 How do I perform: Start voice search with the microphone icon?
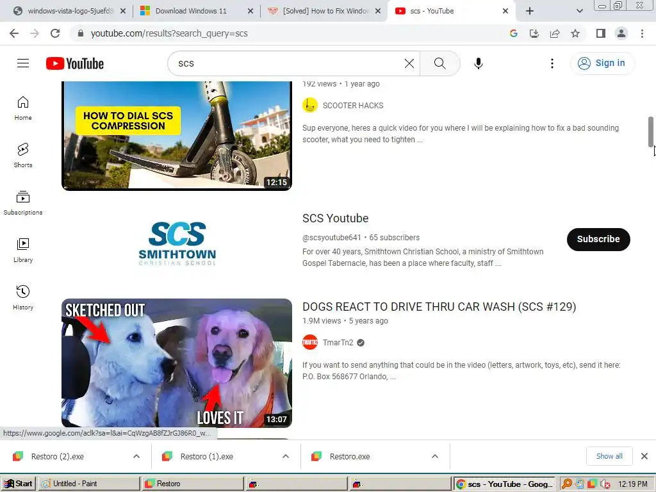pyautogui.click(x=478, y=63)
